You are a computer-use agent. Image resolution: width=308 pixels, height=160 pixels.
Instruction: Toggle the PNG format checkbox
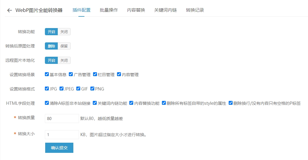pyautogui.click(x=92, y=89)
